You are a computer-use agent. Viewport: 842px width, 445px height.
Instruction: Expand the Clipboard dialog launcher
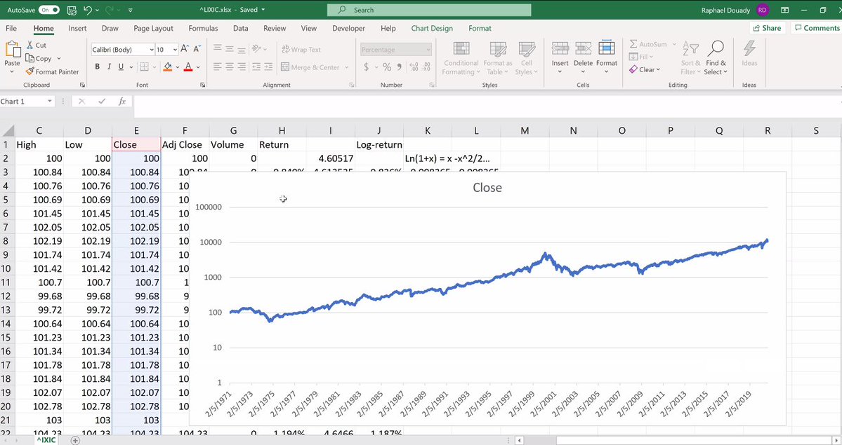pos(82,85)
